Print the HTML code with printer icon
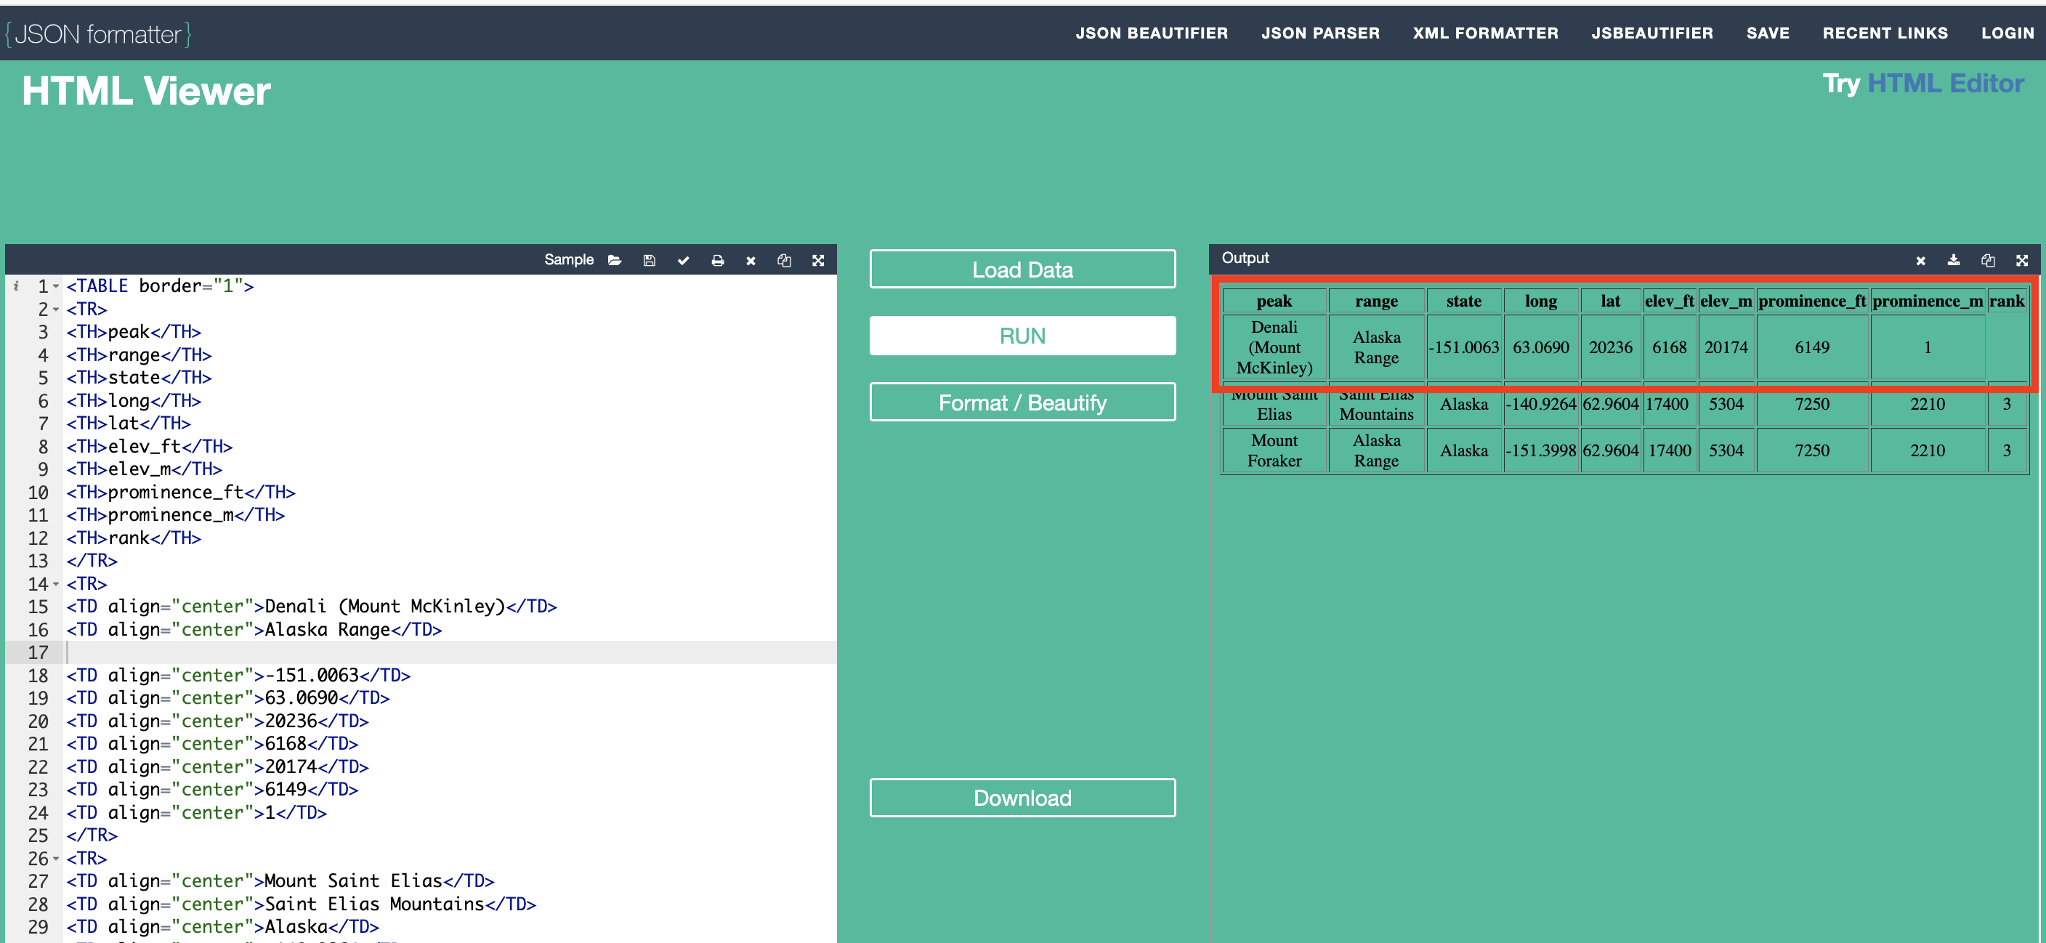Image resolution: width=2046 pixels, height=943 pixels. coord(717,261)
